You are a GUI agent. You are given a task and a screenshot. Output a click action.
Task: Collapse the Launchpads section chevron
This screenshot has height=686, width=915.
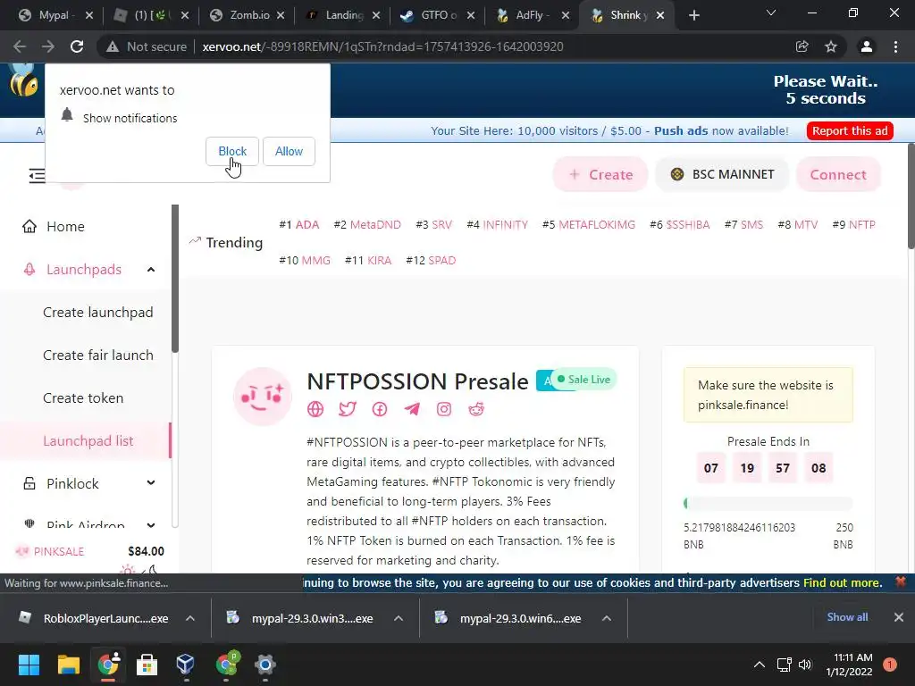(151, 270)
